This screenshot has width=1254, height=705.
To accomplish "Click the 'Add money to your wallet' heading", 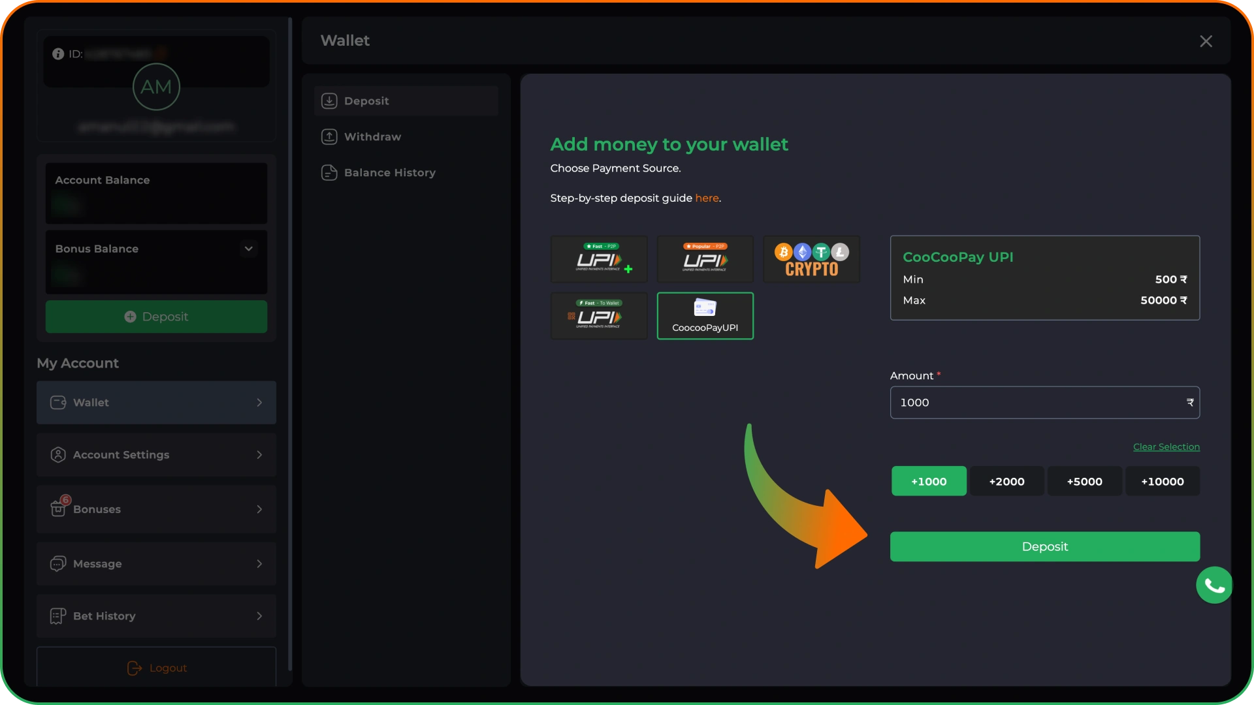I will (669, 144).
